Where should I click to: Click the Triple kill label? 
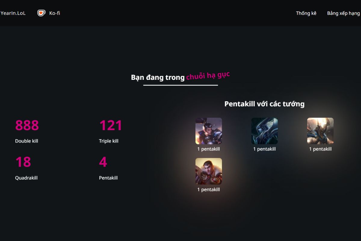[109, 141]
